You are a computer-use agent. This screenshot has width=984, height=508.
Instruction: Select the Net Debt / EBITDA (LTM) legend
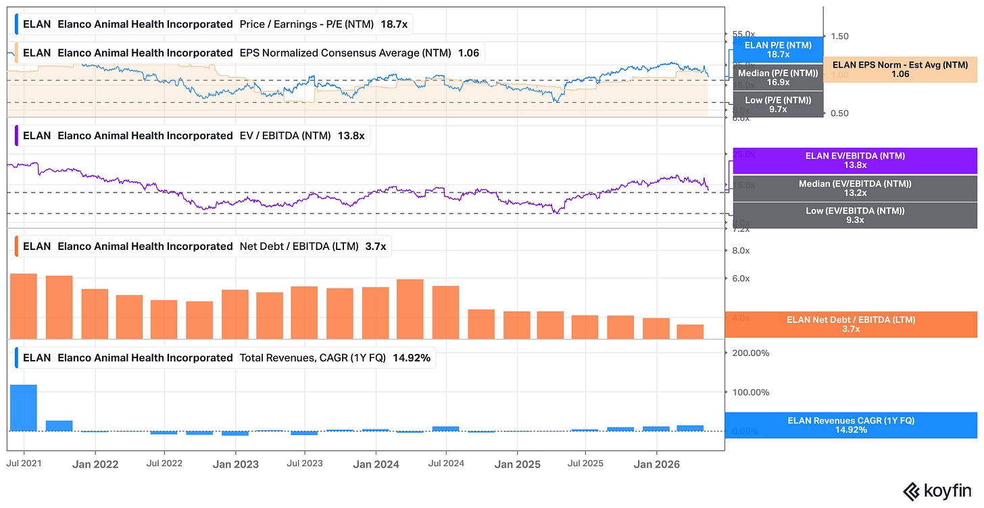click(x=203, y=247)
